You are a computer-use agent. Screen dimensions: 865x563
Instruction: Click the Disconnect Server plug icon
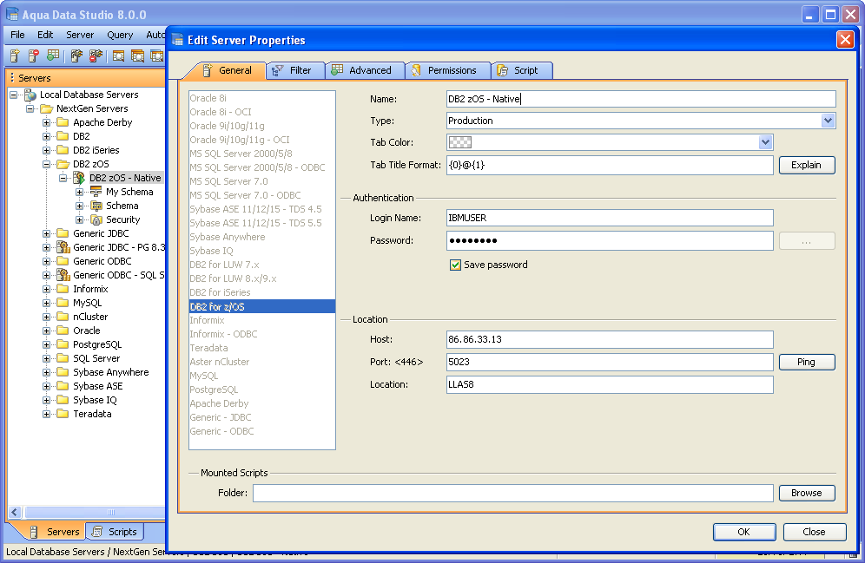click(x=96, y=56)
